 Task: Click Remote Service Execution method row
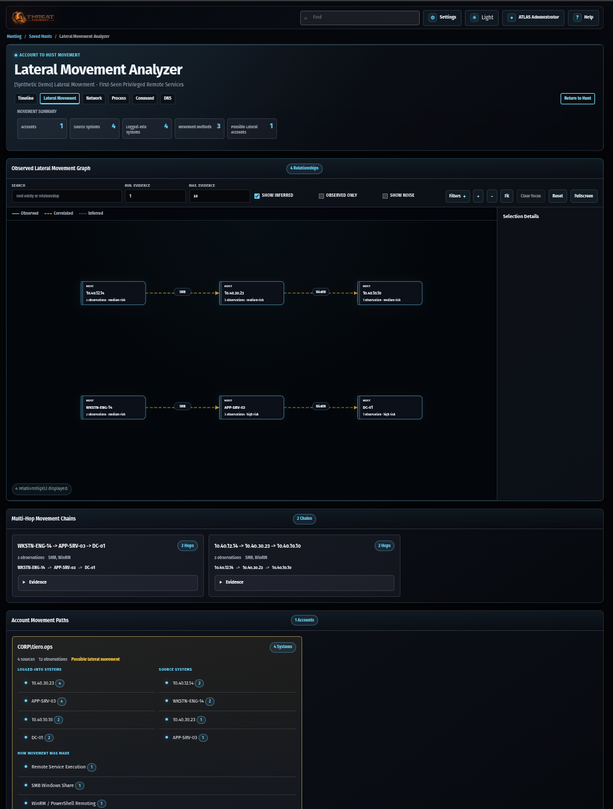[x=157, y=767]
